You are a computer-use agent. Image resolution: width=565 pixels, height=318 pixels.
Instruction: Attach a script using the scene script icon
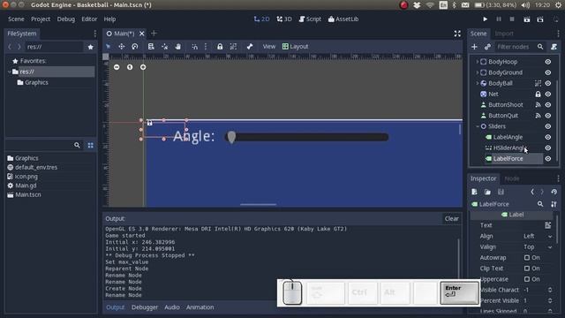pyautogui.click(x=554, y=47)
